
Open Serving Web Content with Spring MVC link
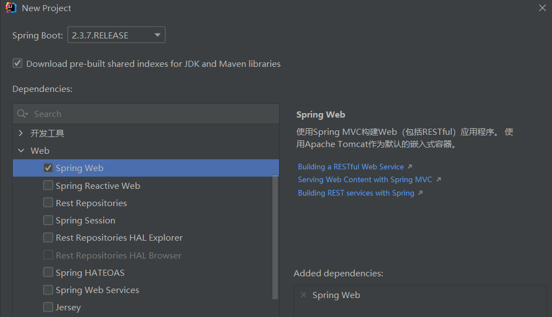point(365,179)
